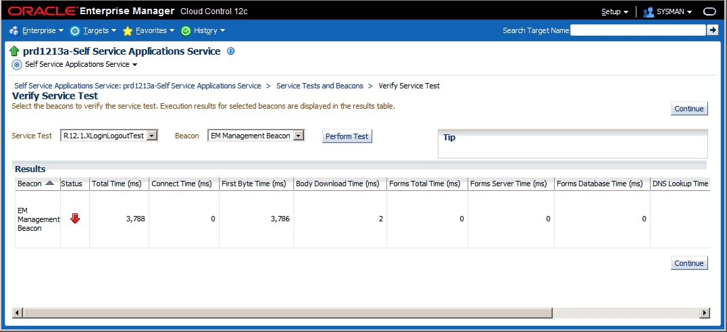Click the Oracle oval icon in the header
The width and height of the screenshot is (727, 332).
tap(710, 12)
